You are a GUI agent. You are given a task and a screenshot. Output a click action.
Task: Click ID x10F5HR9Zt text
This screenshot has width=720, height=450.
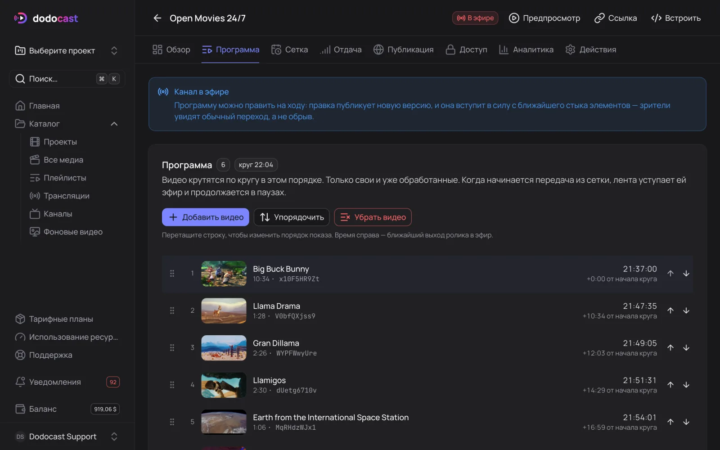pyautogui.click(x=299, y=279)
